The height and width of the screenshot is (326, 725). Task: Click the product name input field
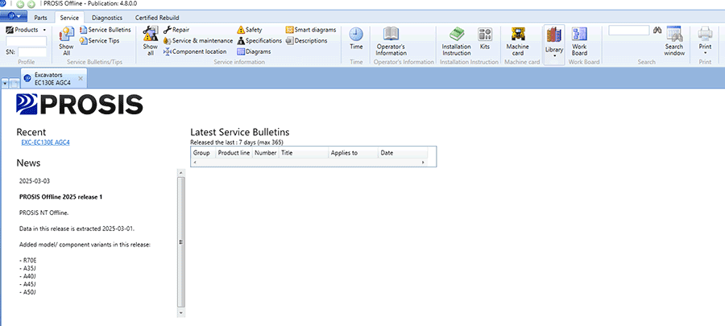click(26, 41)
